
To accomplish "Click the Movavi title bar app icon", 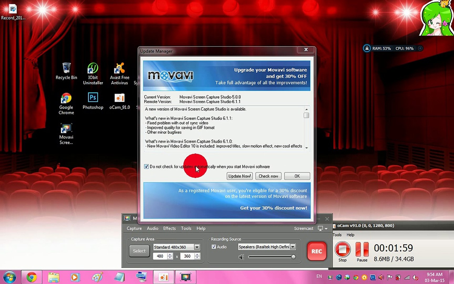I will pyautogui.click(x=127, y=218).
